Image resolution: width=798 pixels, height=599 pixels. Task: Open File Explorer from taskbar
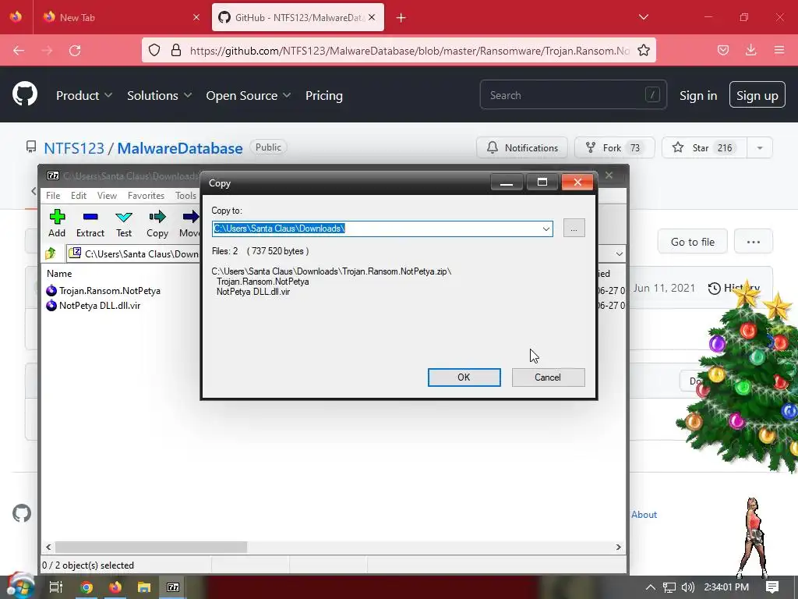[144, 587]
